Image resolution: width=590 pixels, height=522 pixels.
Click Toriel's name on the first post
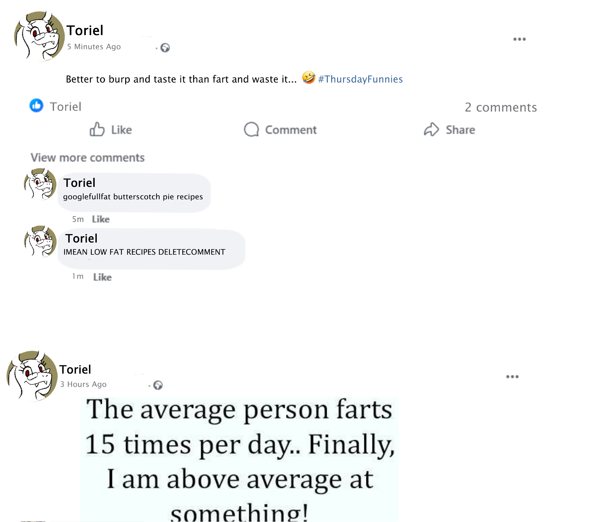click(x=85, y=31)
